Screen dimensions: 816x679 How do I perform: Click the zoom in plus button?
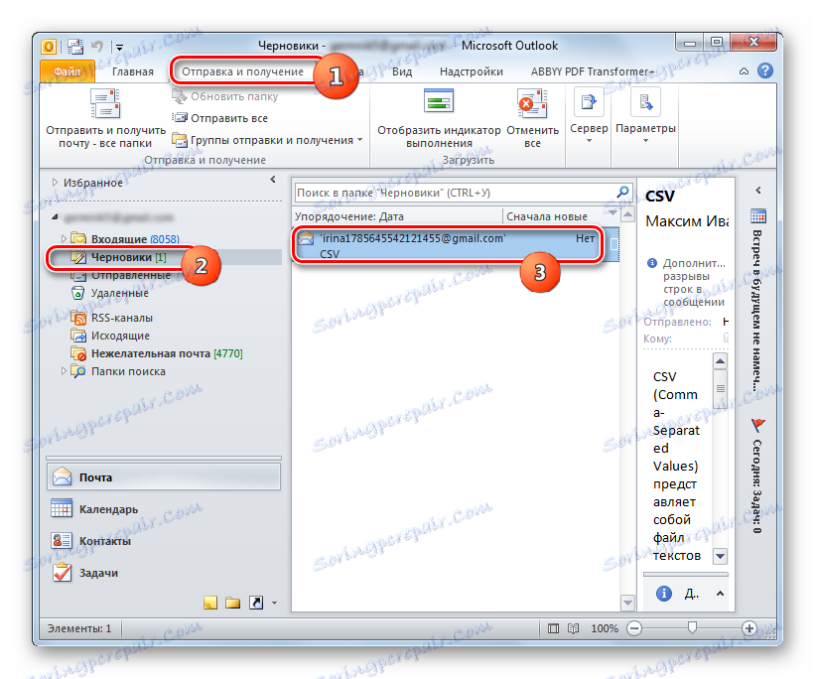[748, 628]
